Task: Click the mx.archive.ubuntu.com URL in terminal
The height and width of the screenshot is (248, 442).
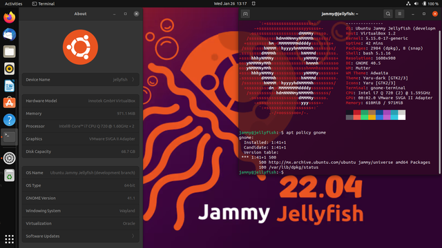Action: 312,163
